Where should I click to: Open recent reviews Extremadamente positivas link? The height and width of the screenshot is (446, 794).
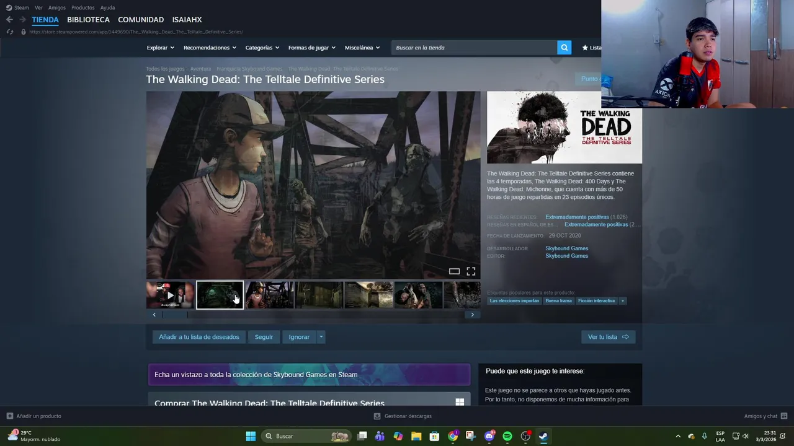coord(577,217)
